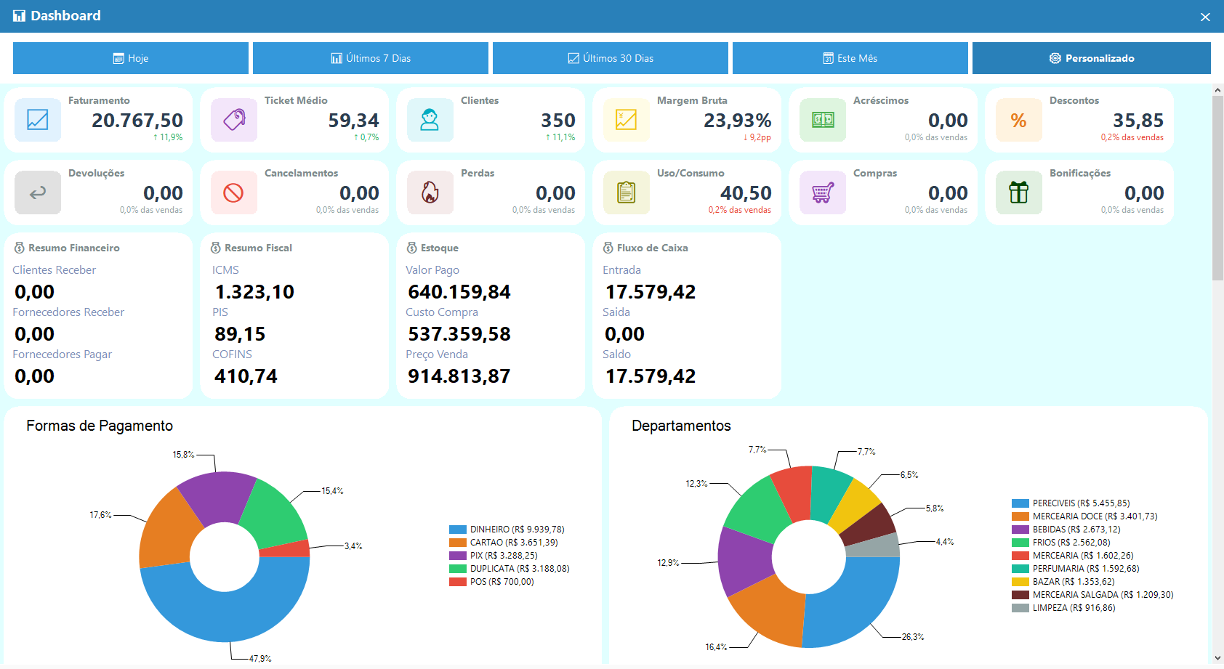This screenshot has height=669, width=1224.
Task: Open the Últimos 30 Dias view
Action: (611, 58)
